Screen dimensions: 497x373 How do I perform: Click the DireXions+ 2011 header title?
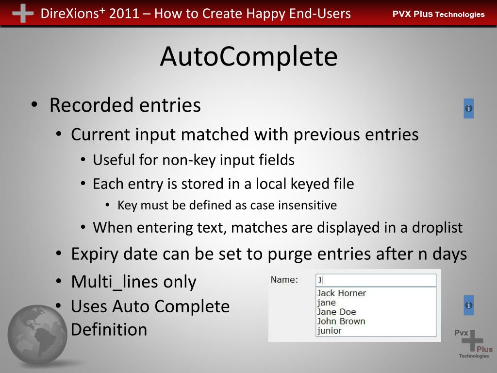[x=196, y=14]
